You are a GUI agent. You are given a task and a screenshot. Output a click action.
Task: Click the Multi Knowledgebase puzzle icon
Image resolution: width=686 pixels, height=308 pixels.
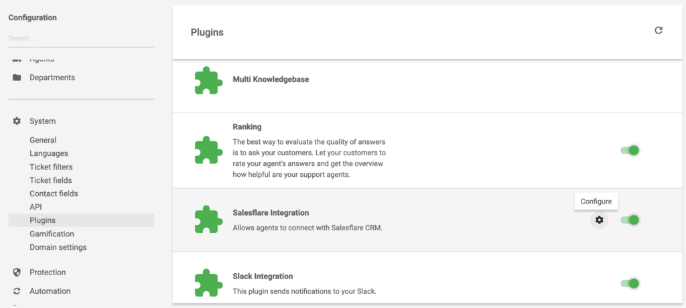click(x=208, y=81)
